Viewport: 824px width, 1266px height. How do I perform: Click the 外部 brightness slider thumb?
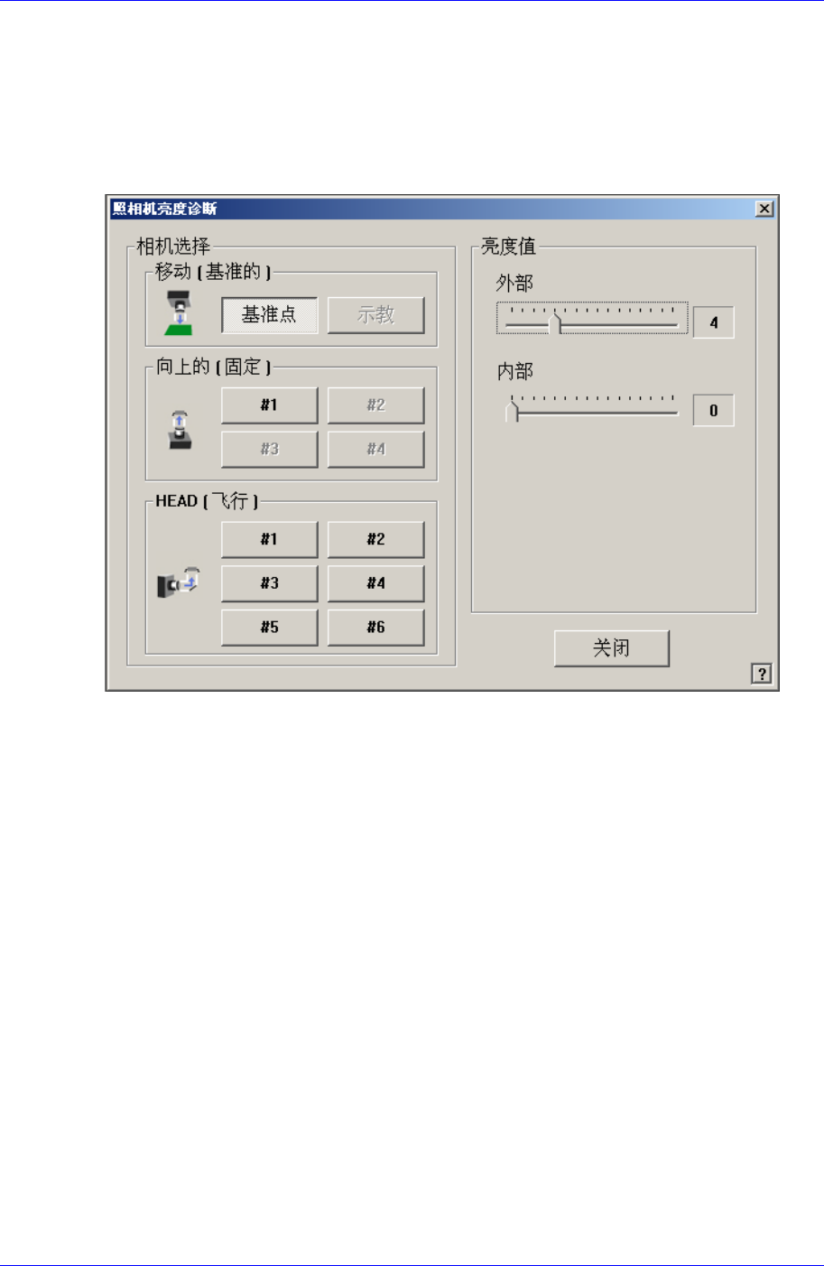(555, 323)
